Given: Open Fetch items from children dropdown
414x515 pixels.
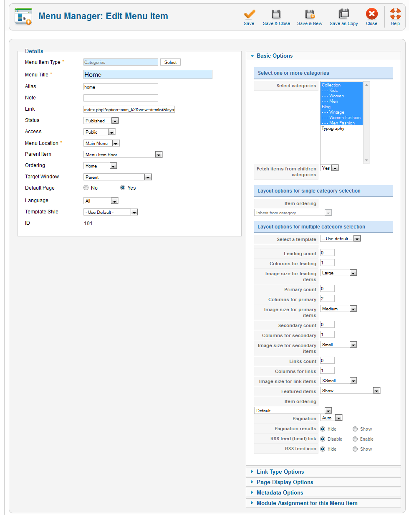Looking at the screenshot, I should pos(329,168).
